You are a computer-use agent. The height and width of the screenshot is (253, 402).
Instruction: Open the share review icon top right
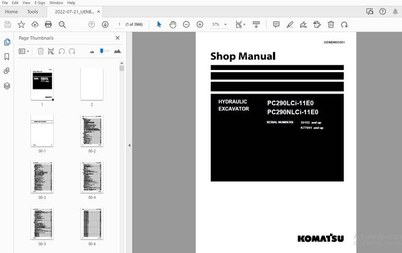coord(370,12)
